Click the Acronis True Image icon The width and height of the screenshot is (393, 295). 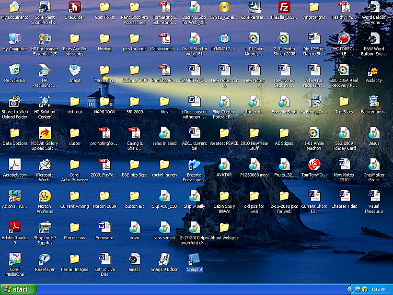[15, 196]
